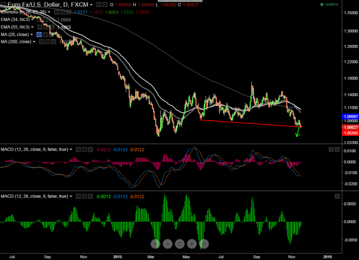This screenshot has width=359, height=260.
Task: Click green -0.0012 value in lower MACD
Action: click(103, 197)
